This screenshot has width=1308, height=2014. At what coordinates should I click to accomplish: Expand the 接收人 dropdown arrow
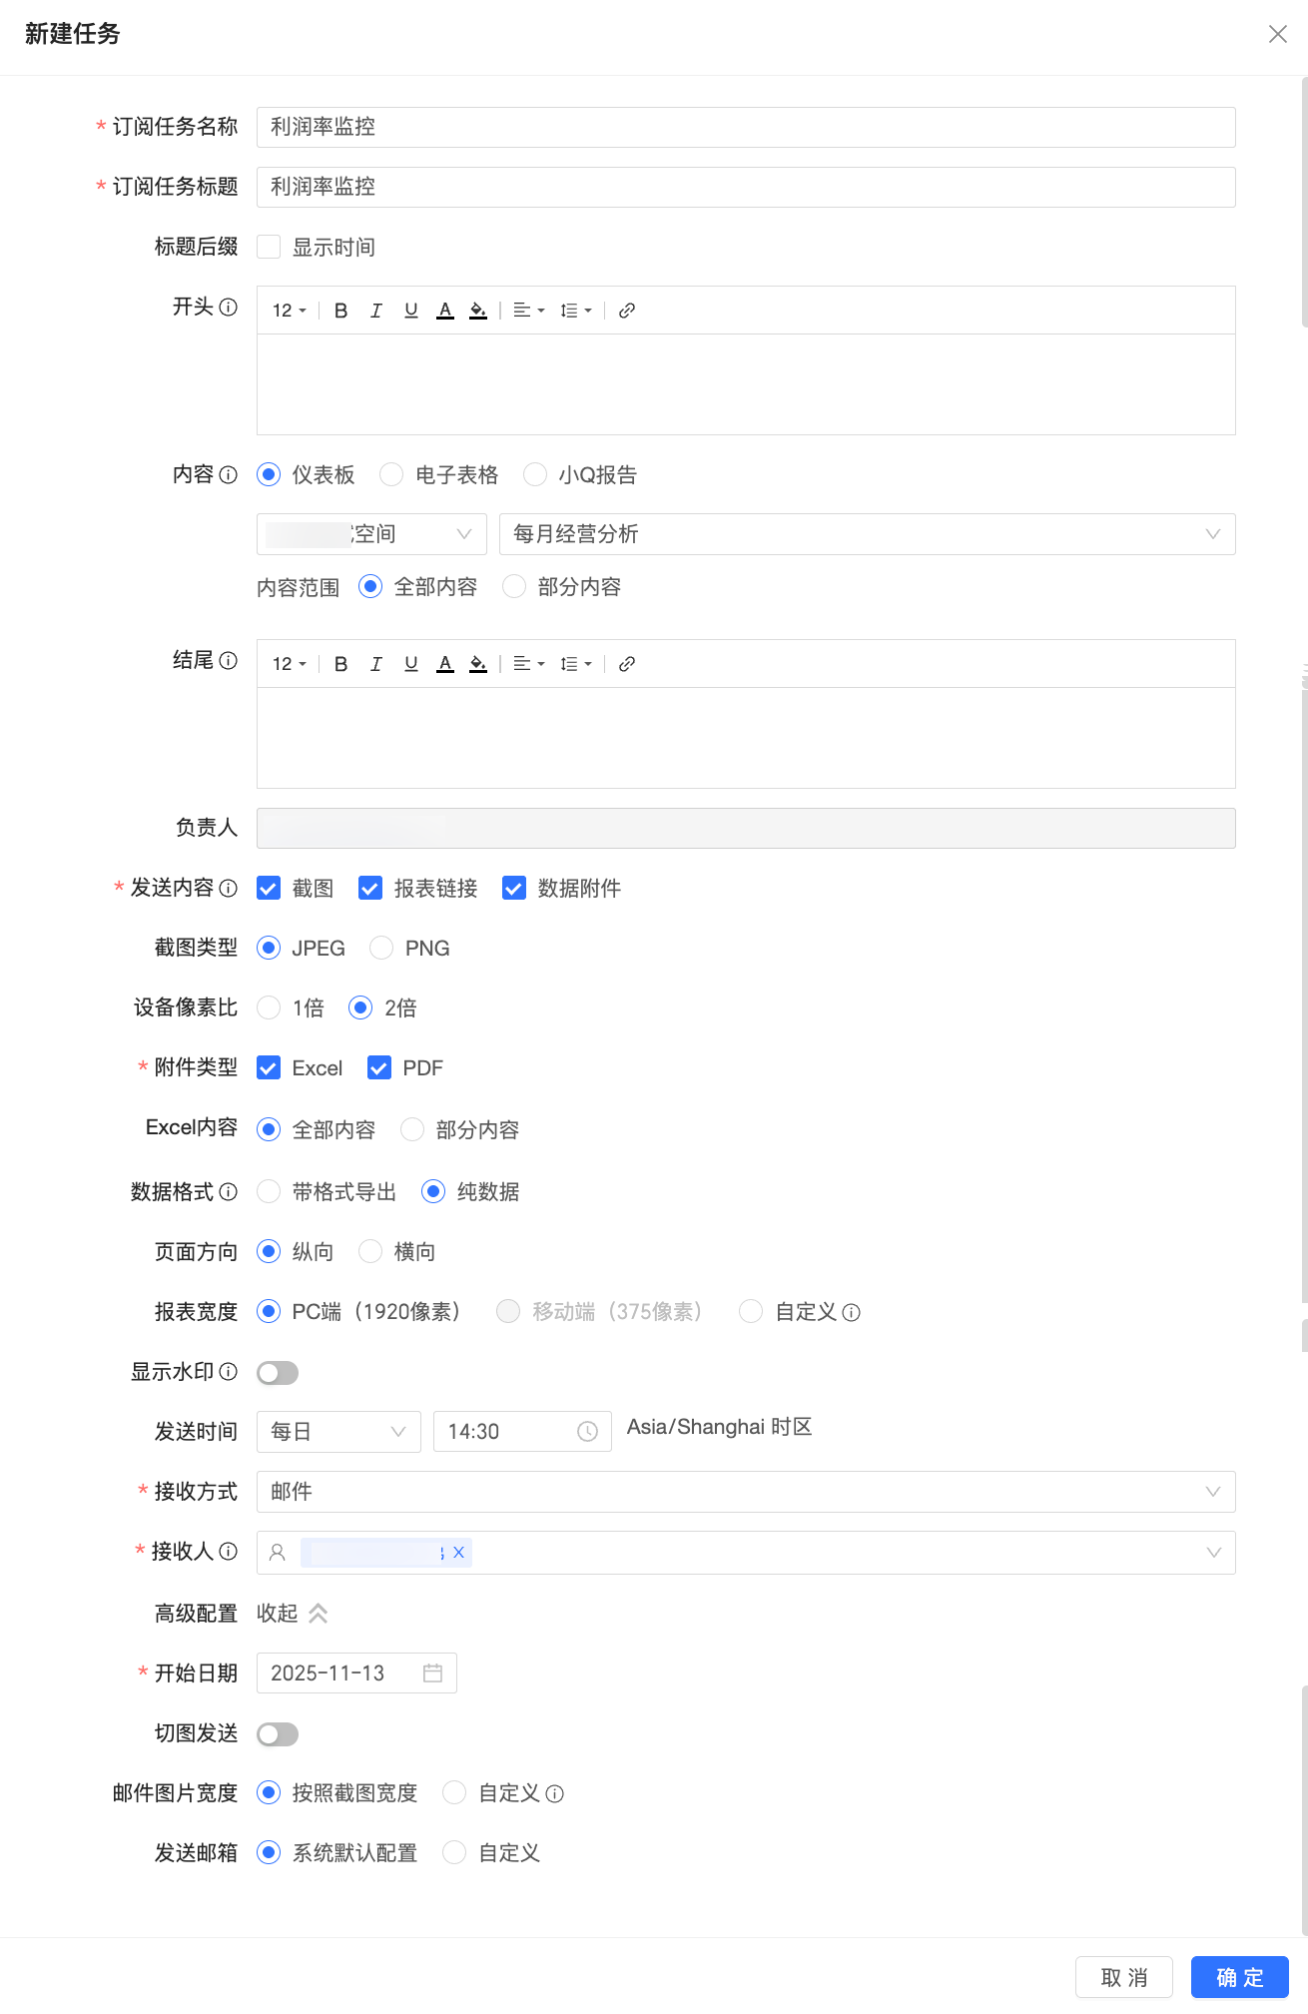click(x=1213, y=1553)
